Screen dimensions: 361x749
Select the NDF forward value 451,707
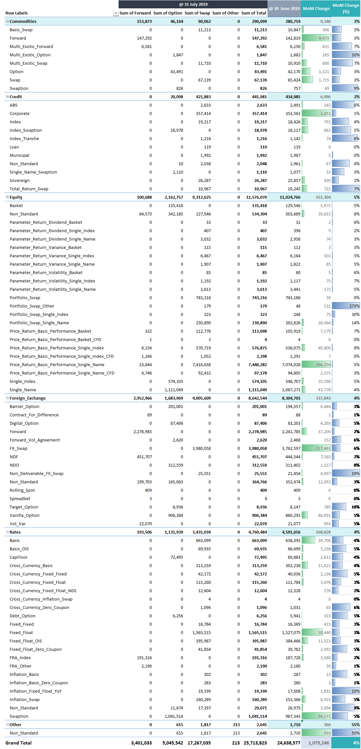[144, 457]
